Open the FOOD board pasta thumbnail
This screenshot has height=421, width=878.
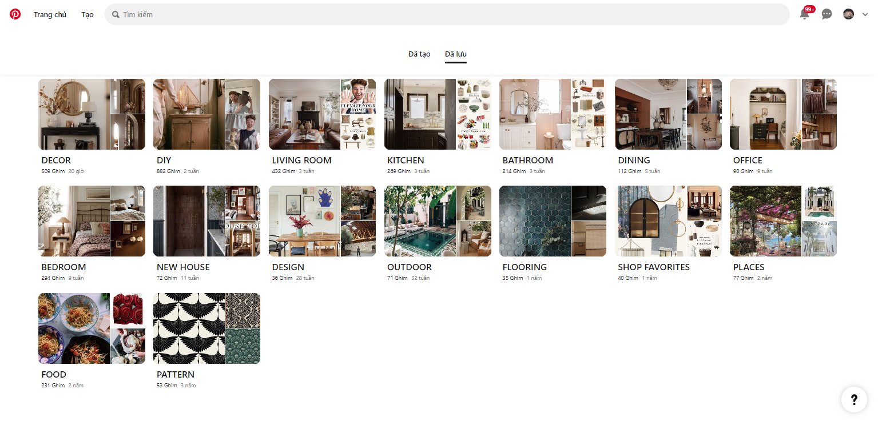74,328
